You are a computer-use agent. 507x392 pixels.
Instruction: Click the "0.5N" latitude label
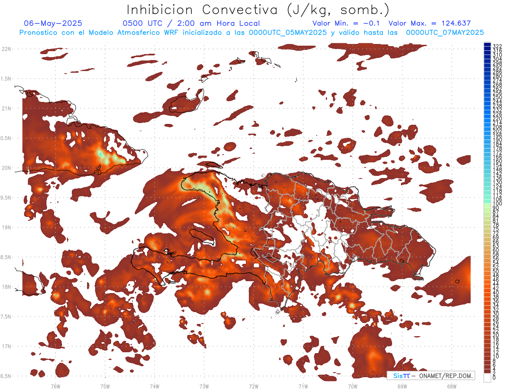tap(6, 138)
